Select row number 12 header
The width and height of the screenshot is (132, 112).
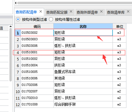click(18, 105)
